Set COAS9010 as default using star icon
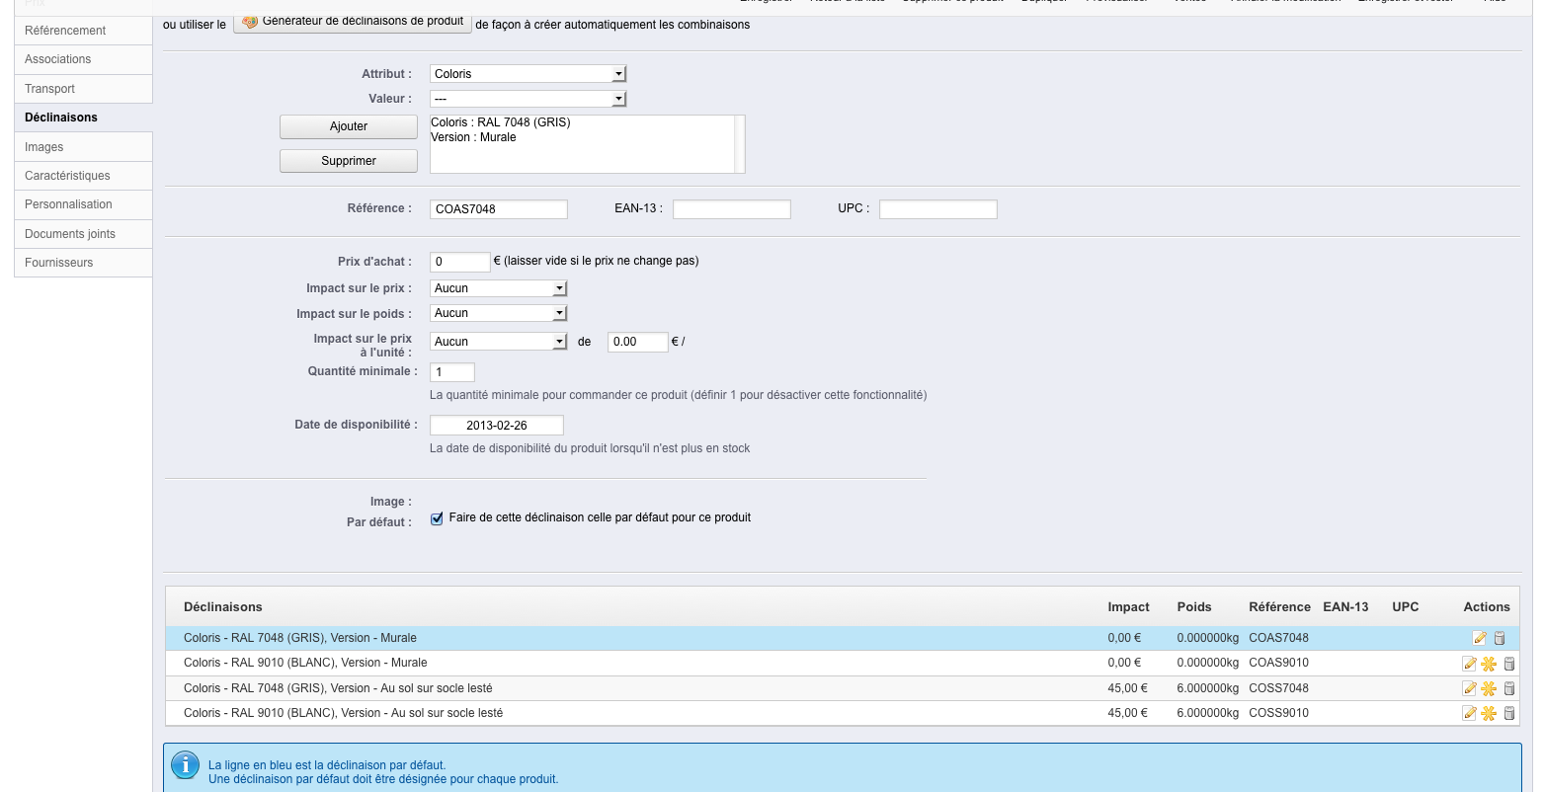 [x=1489, y=663]
